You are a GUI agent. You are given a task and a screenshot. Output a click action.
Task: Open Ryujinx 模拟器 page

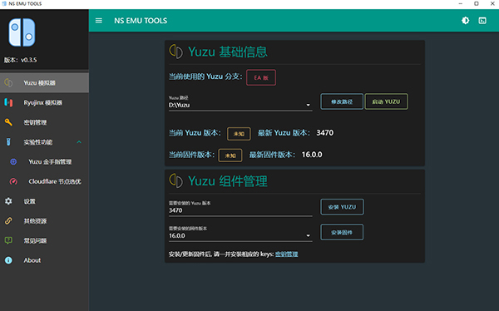44,102
